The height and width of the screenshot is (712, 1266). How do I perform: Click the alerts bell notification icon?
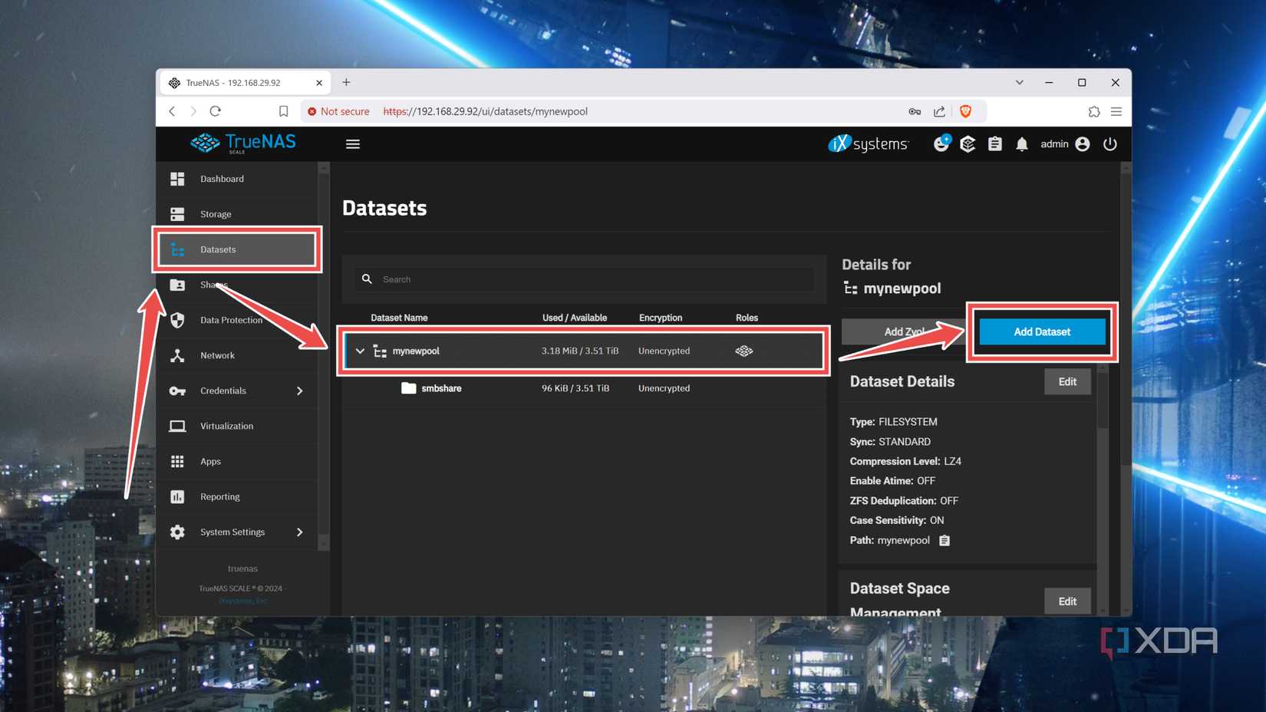click(1022, 143)
